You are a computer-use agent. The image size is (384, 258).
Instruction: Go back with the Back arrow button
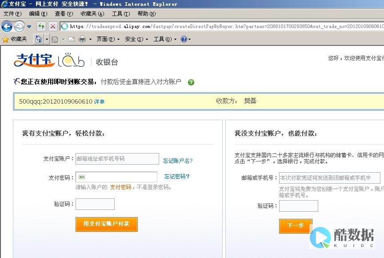tap(7, 26)
